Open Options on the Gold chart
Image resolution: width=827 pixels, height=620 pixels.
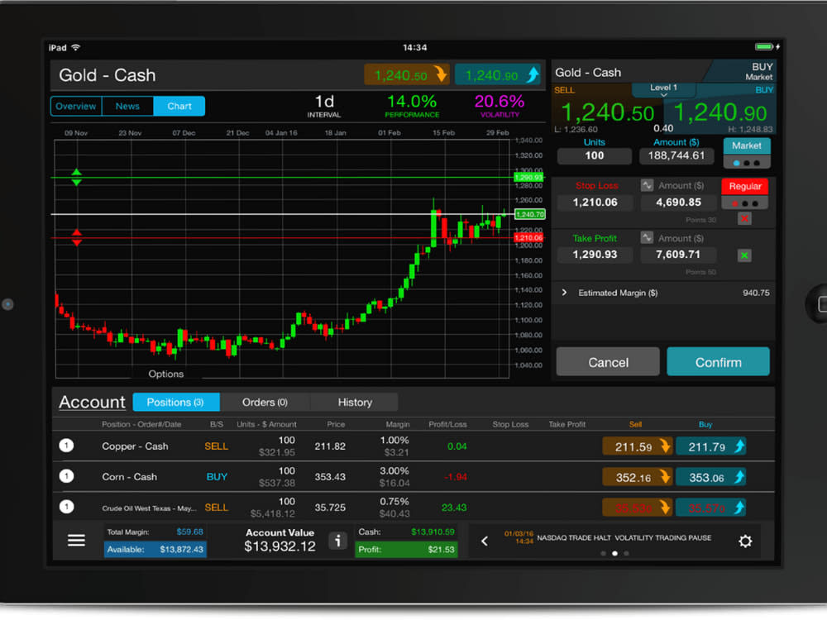(165, 374)
